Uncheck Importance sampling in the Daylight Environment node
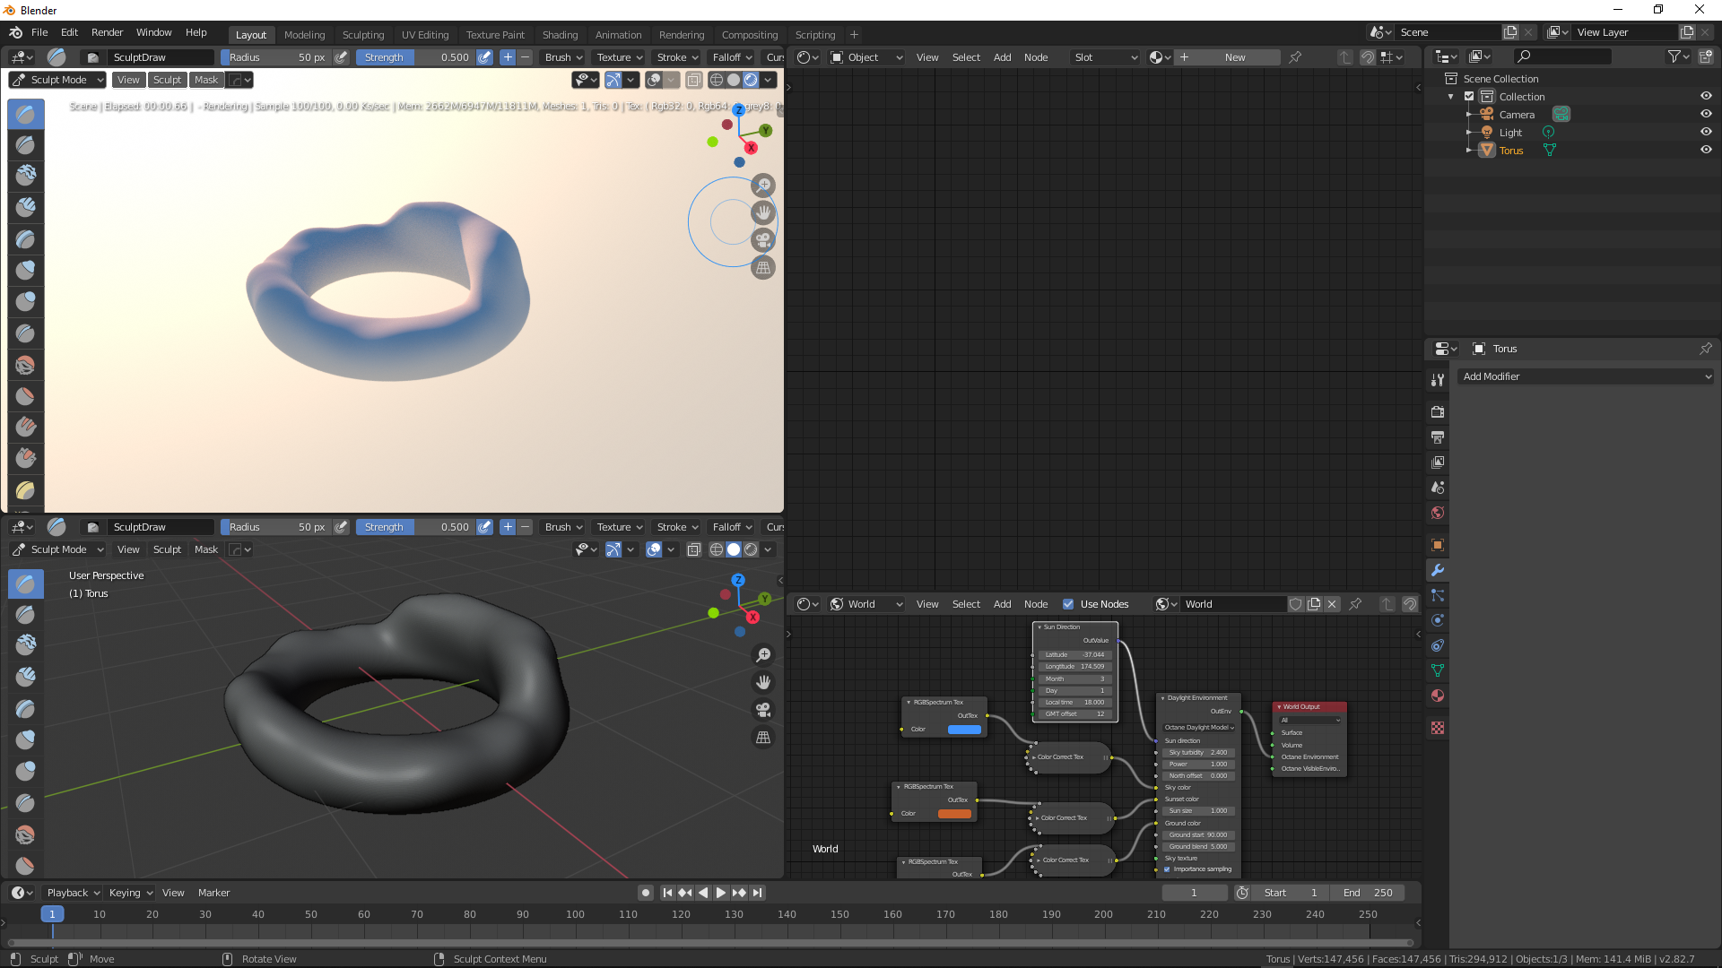Viewport: 1722px width, 968px height. (x=1167, y=869)
